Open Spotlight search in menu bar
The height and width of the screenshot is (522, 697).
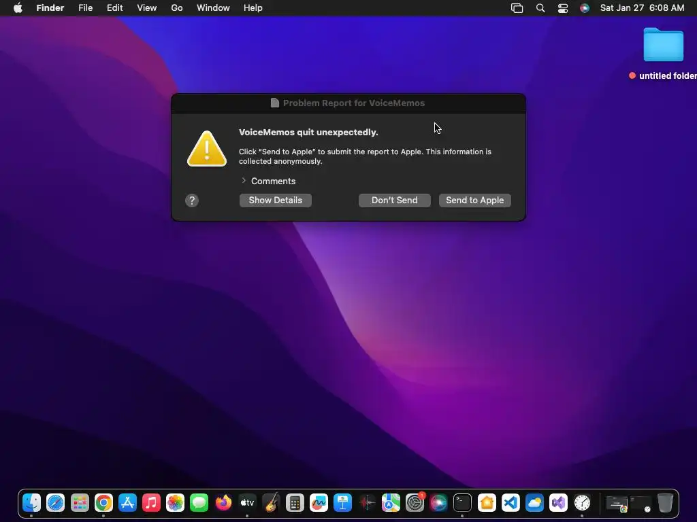[x=540, y=8]
